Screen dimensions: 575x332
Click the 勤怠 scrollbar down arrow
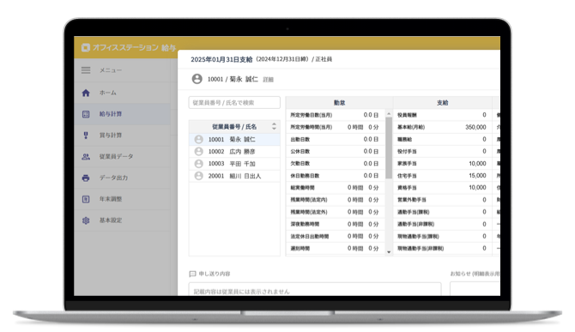tap(389, 252)
